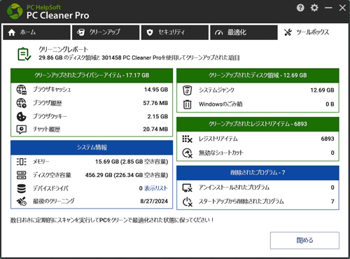350x259 pixels.
Task: Click the privacy items 17.17 GB header
Action: click(92, 76)
